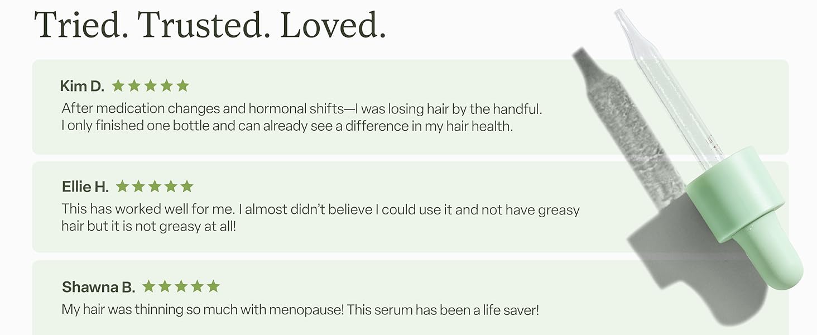Click the text "hair but it is not greasy at all!"
This screenshot has width=817, height=335.
149,227
